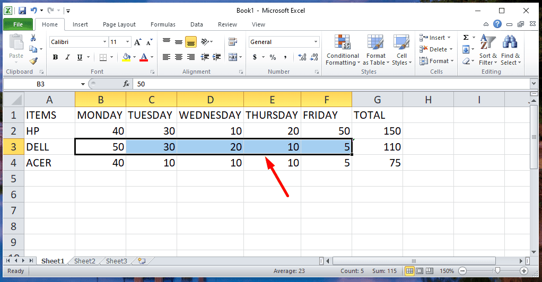Screen dimensions: 542x282
Task: Click the Find & Select binoculars icon
Action: pos(510,51)
